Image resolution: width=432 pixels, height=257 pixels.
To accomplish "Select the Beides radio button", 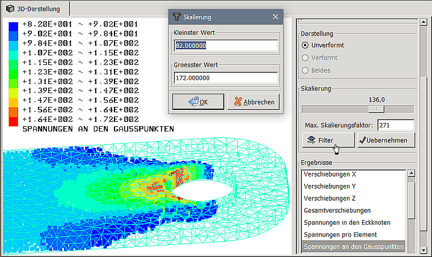I will coord(305,70).
